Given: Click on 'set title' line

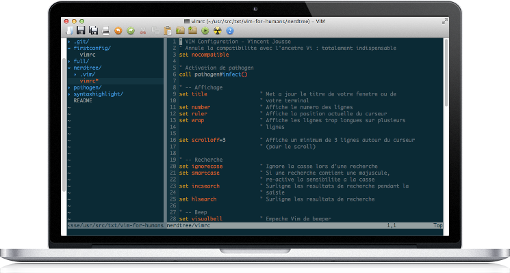Looking at the screenshot, I should point(193,94).
